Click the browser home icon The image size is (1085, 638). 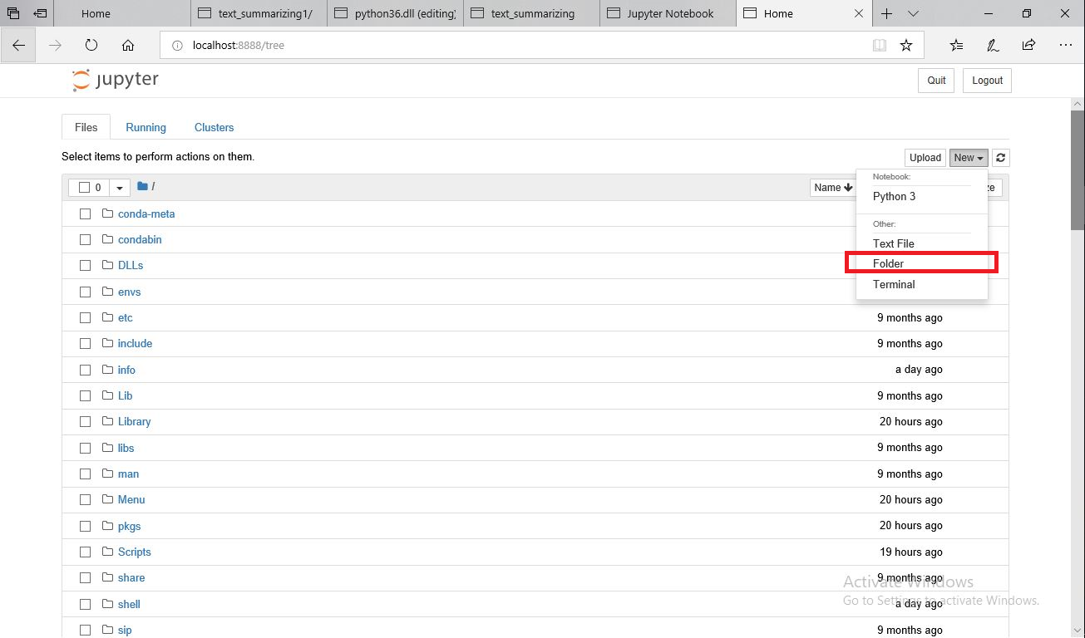[x=126, y=45]
